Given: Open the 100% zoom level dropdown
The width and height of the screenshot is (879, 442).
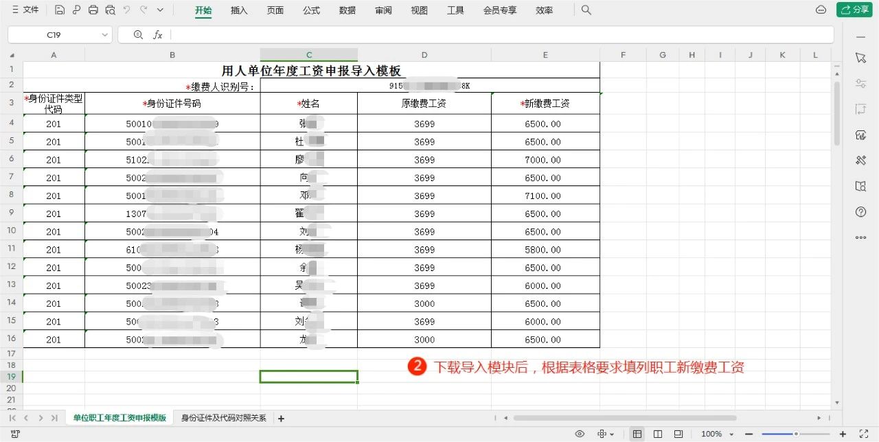Looking at the screenshot, I should pos(717,434).
